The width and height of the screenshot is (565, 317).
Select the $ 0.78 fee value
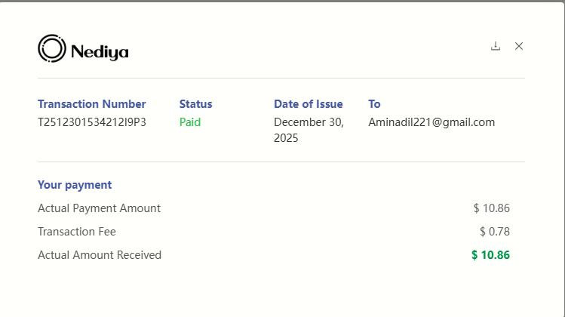click(x=495, y=232)
